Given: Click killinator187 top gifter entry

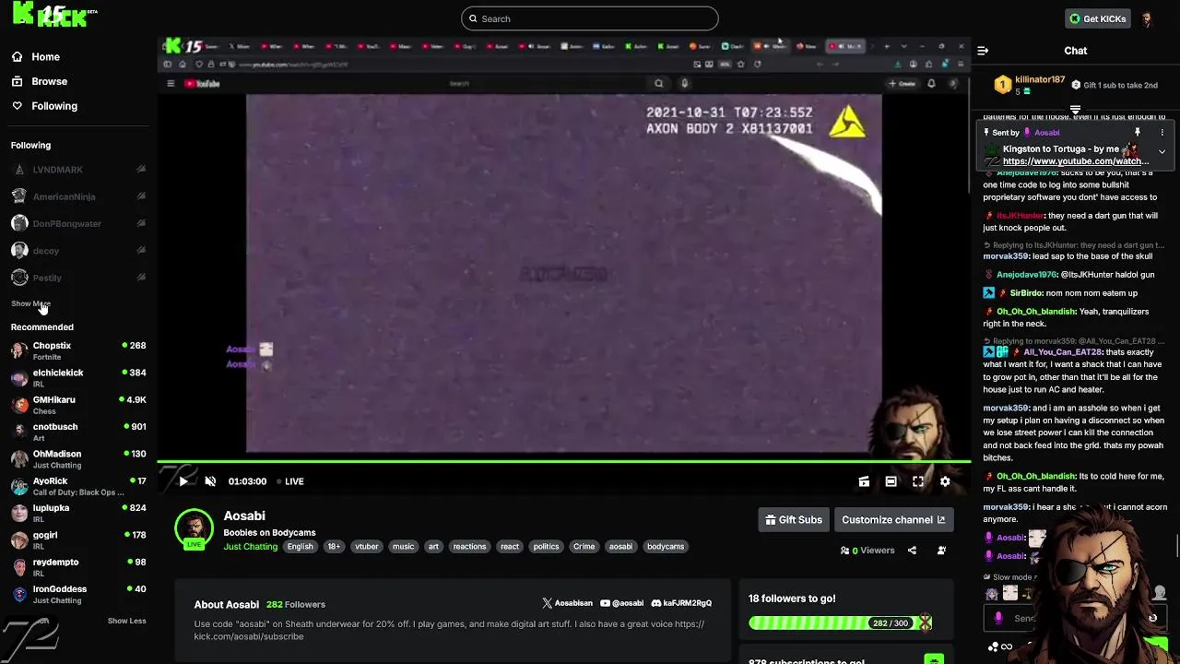Looking at the screenshot, I should tap(1030, 85).
